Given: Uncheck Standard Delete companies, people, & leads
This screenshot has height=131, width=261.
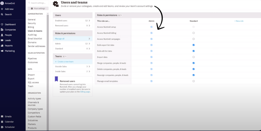Looking at the screenshot, I should click(x=193, y=69).
